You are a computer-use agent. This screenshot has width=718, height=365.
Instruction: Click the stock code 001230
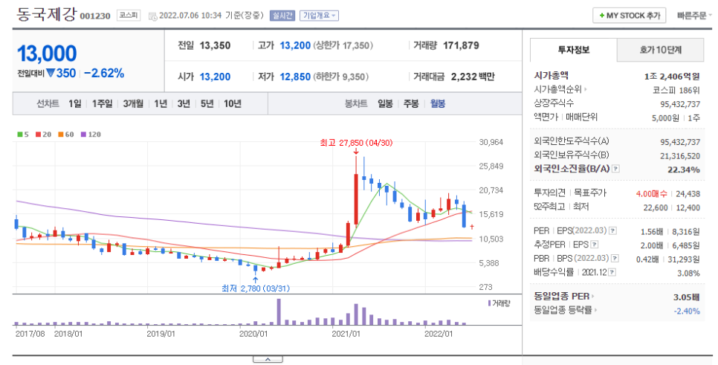coord(95,16)
